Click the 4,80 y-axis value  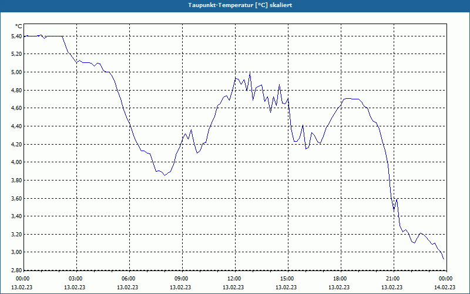tap(16, 91)
